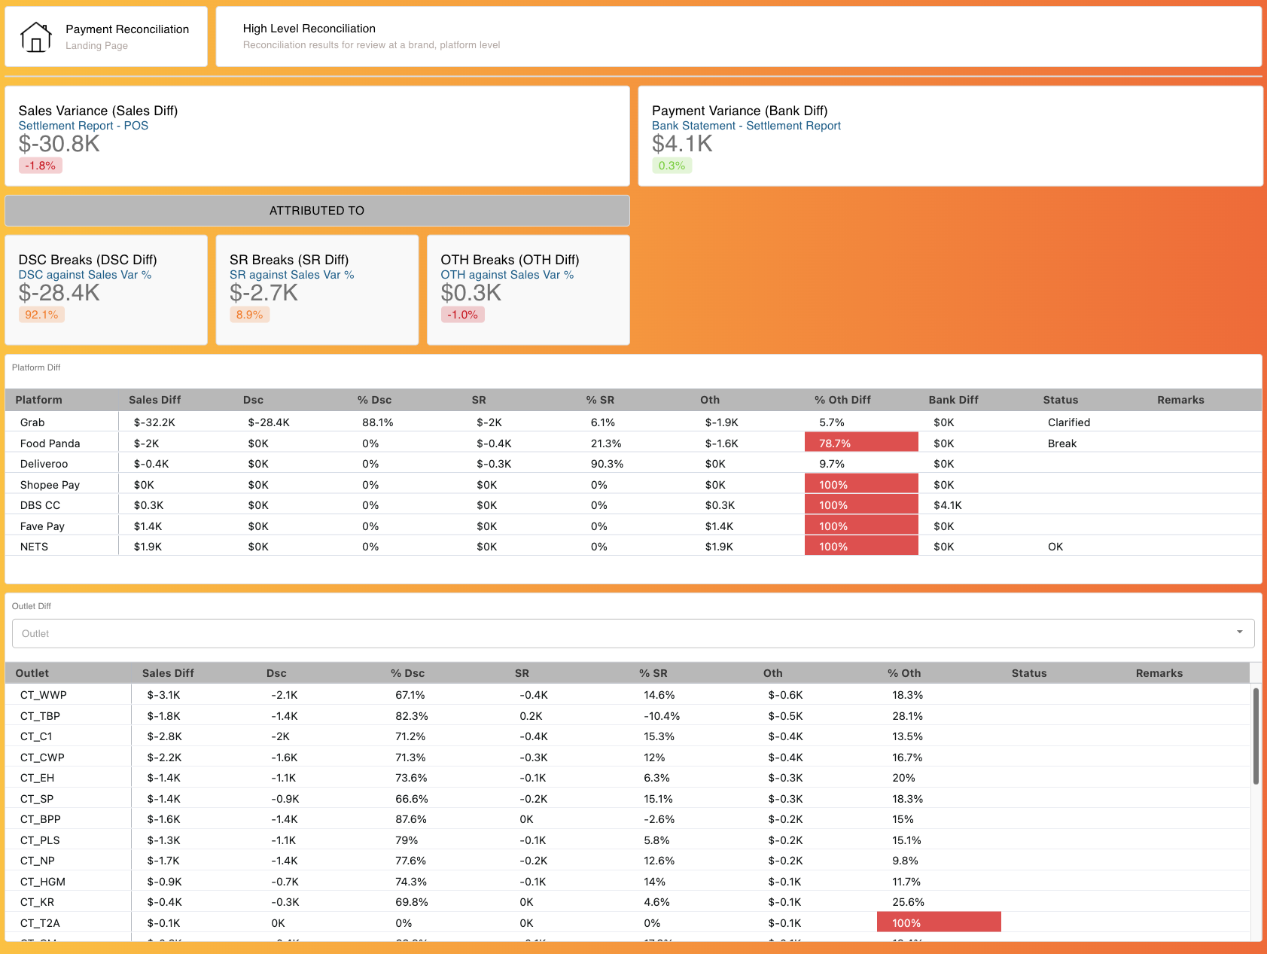Select the CT_SP outlet row
The width and height of the screenshot is (1267, 954).
pyautogui.click(x=628, y=799)
